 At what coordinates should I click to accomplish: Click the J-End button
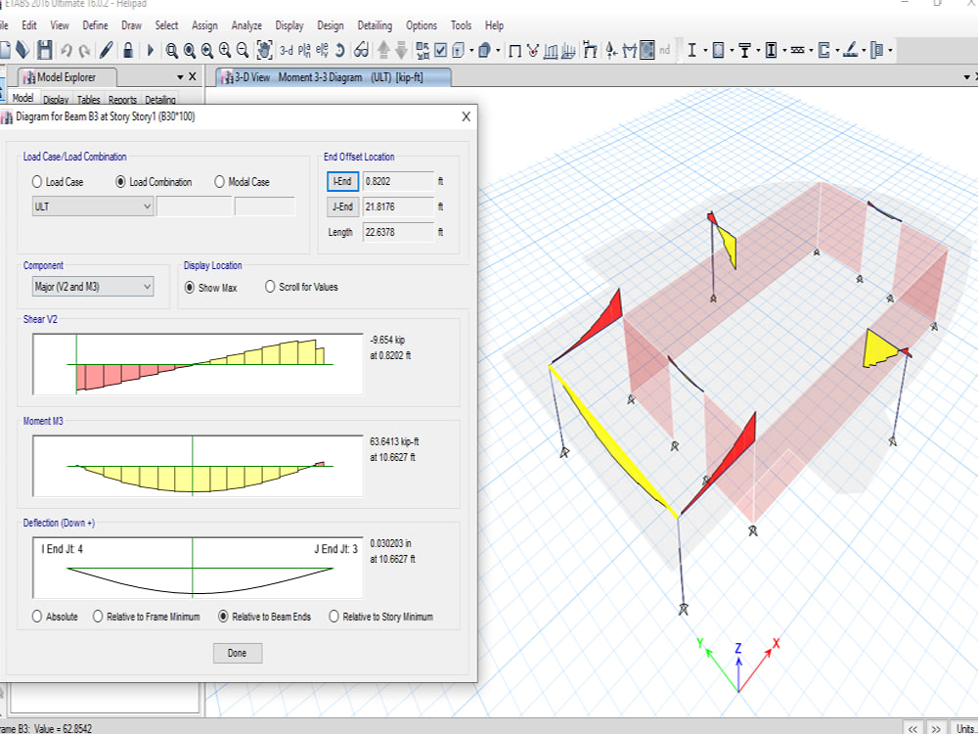click(x=341, y=206)
